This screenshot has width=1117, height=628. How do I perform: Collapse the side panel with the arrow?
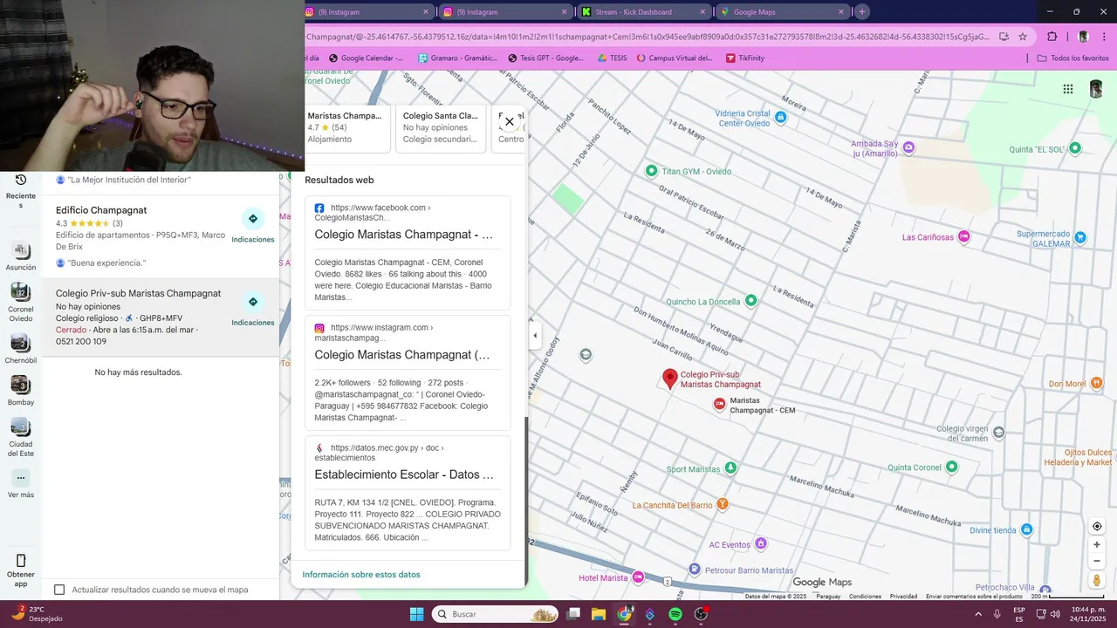pyautogui.click(x=535, y=336)
